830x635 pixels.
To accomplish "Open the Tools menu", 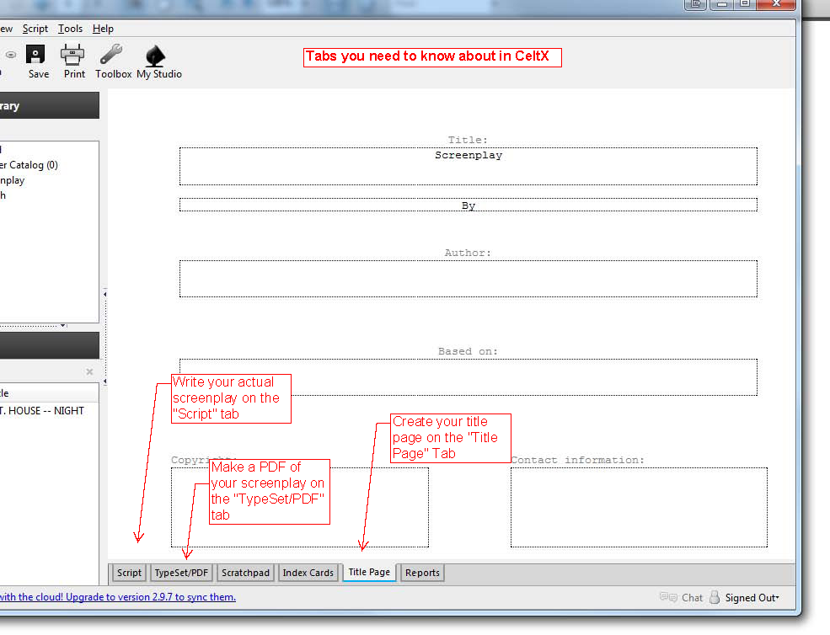I will tap(70, 29).
